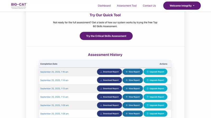211x118 pixels.
Task: Go to Assessment Tool page
Action: (x=127, y=6)
